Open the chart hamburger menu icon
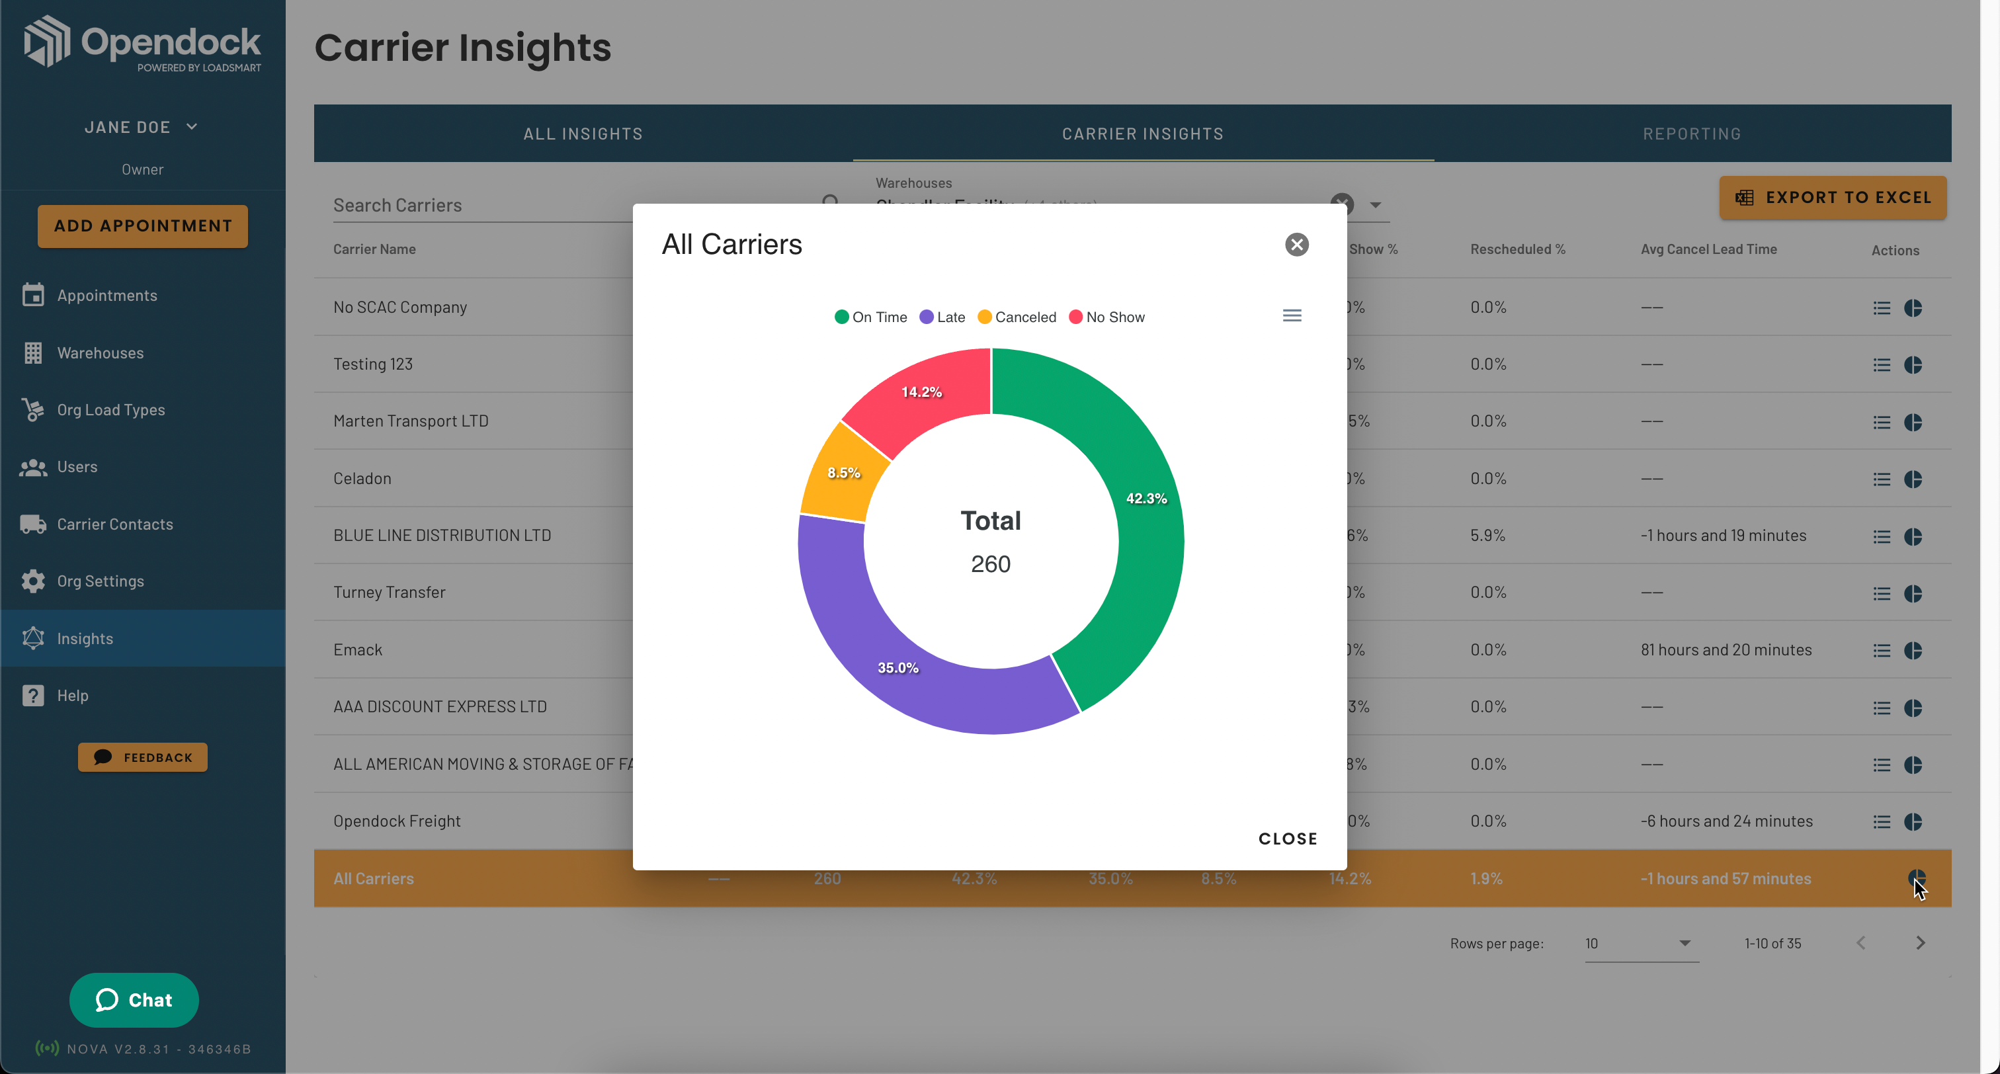This screenshot has height=1074, width=2000. pos(1292,315)
